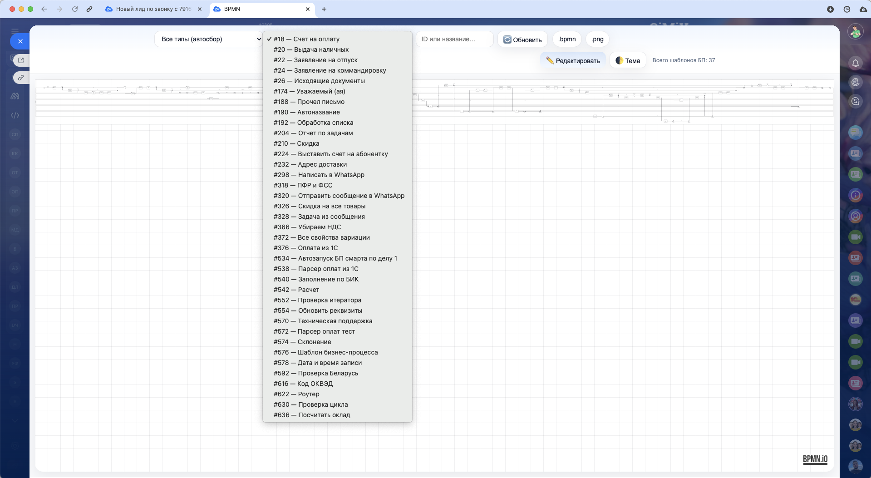Open the chat search icon in the right sidebar
This screenshot has height=478, width=871.
pyautogui.click(x=856, y=101)
